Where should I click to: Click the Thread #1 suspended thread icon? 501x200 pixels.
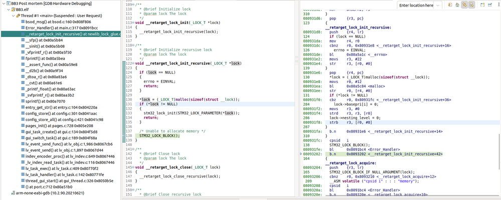[x=18, y=15]
